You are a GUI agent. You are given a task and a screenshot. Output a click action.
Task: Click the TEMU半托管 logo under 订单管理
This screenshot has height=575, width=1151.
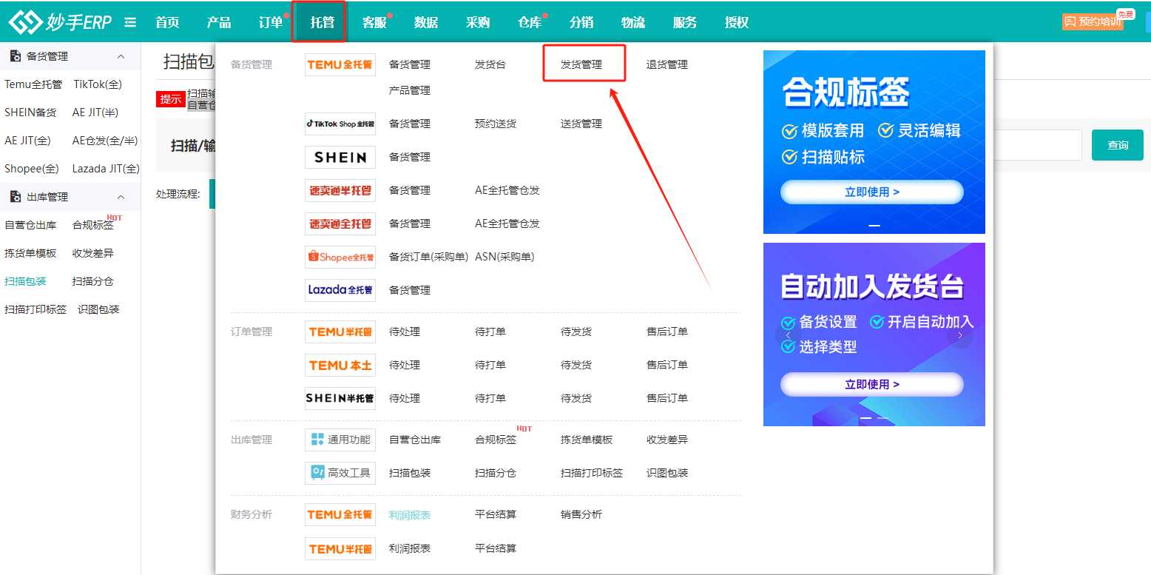340,332
